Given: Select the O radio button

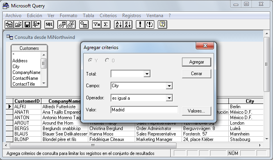Looking at the screenshot, I should click(107, 60).
